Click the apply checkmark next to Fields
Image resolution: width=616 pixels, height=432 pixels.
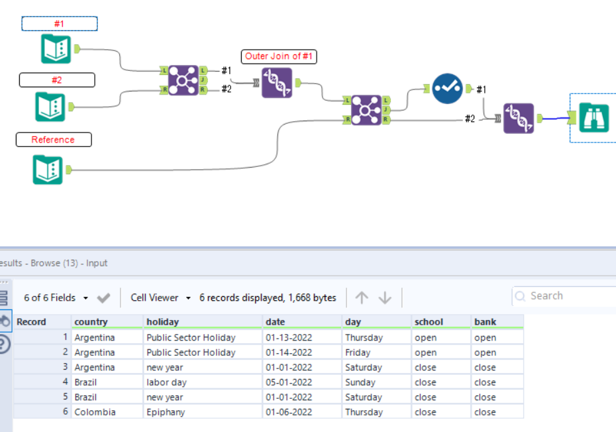(104, 298)
